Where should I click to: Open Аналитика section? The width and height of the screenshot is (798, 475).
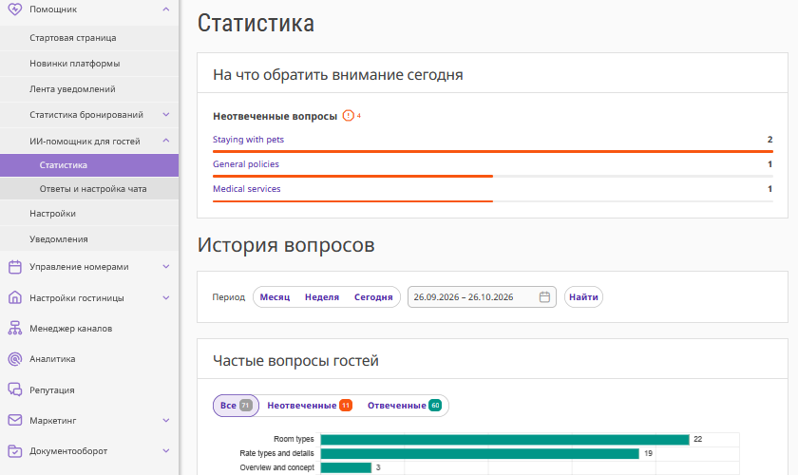click(x=89, y=359)
